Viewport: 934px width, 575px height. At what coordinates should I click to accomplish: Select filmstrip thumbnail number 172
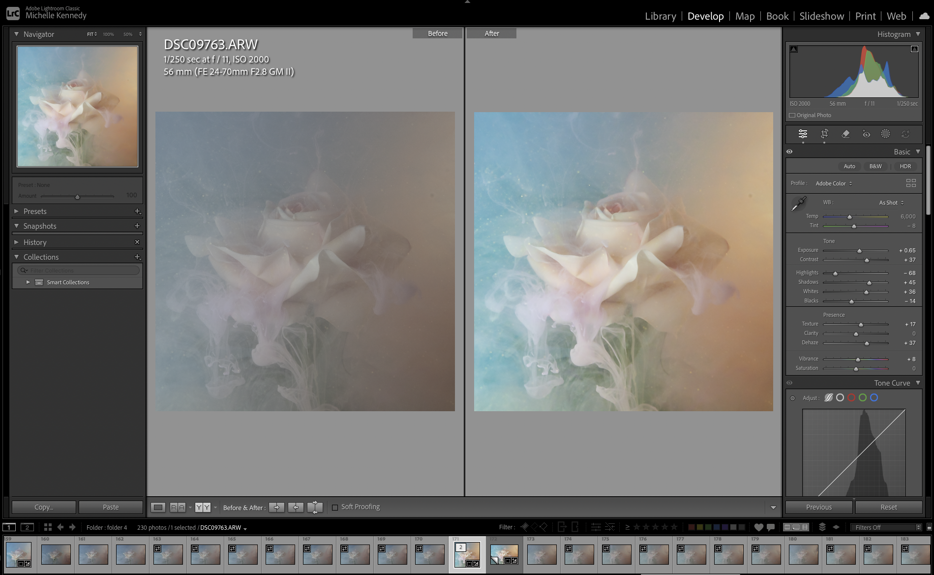click(504, 554)
